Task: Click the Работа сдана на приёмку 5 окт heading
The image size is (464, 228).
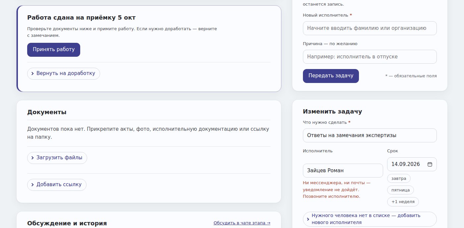Action: tap(81, 18)
